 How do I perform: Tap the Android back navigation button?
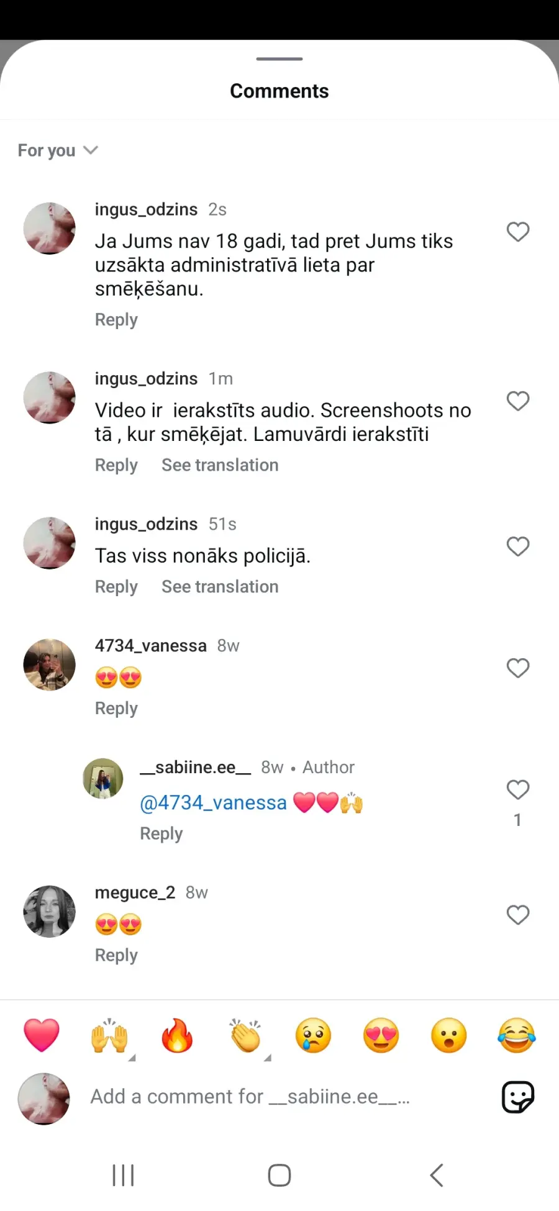[x=437, y=1175]
